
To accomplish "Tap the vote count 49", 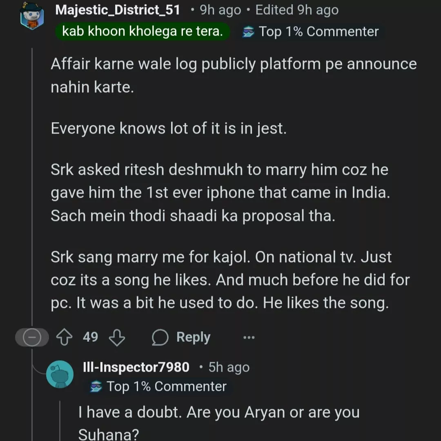I will (90, 337).
